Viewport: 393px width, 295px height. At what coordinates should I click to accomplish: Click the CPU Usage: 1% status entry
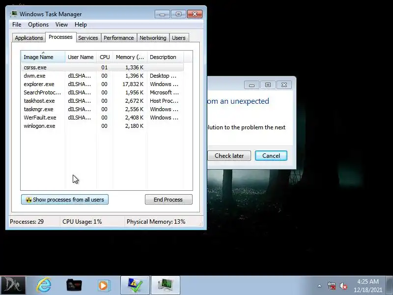(82, 222)
